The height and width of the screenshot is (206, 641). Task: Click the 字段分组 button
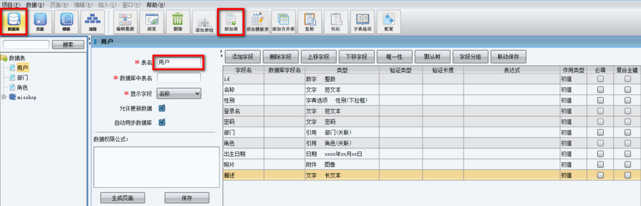[470, 56]
